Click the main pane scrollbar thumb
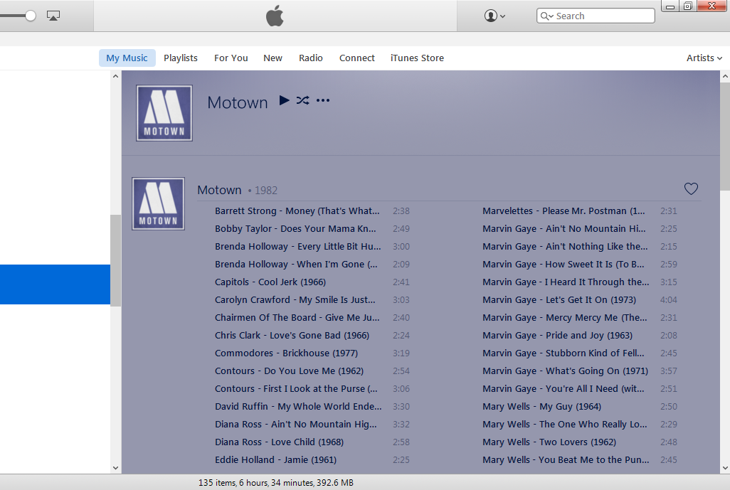This screenshot has height=490, width=730. pyautogui.click(x=725, y=137)
